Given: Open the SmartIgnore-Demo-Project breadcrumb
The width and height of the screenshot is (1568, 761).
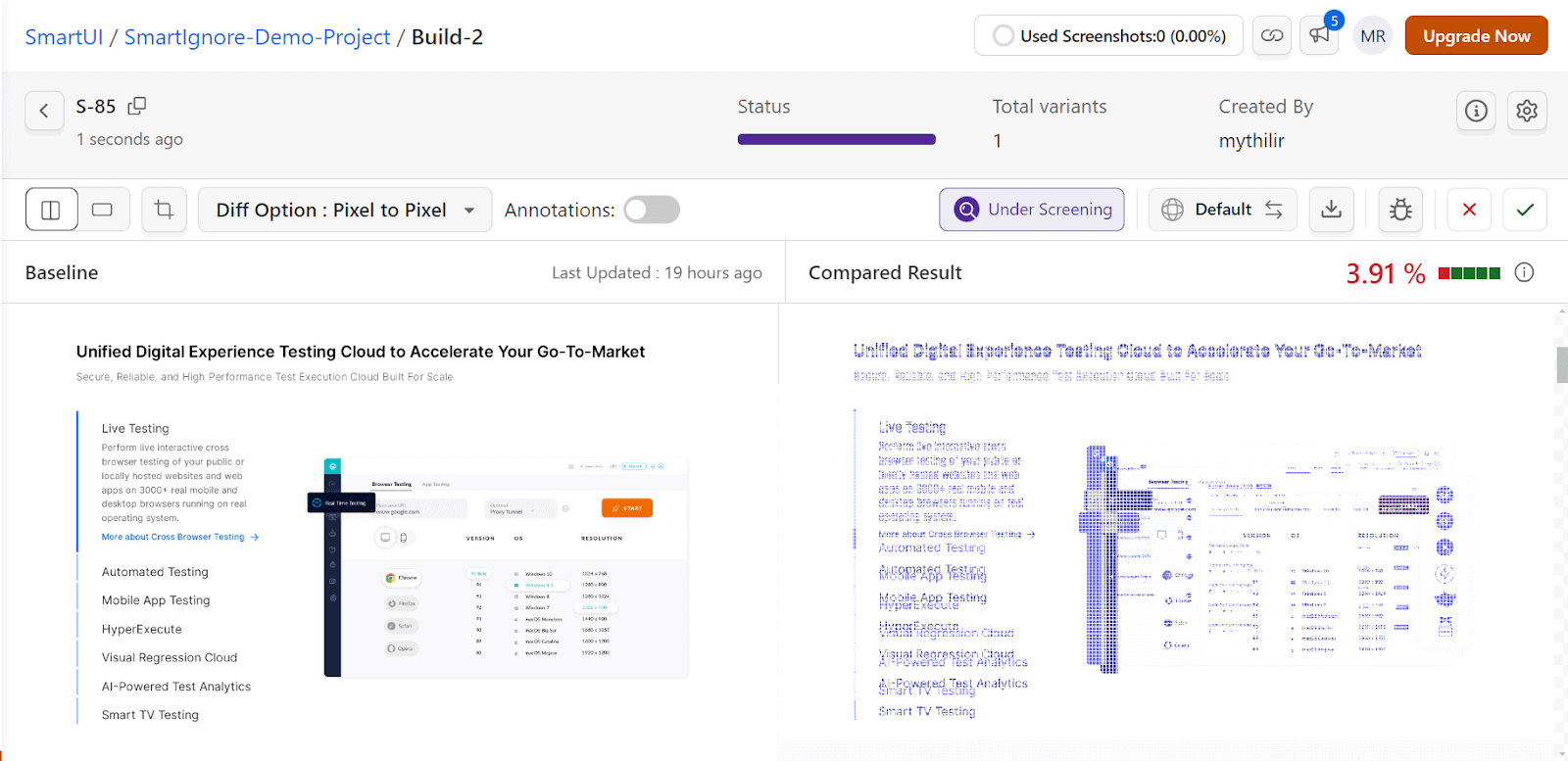Looking at the screenshot, I should (257, 37).
